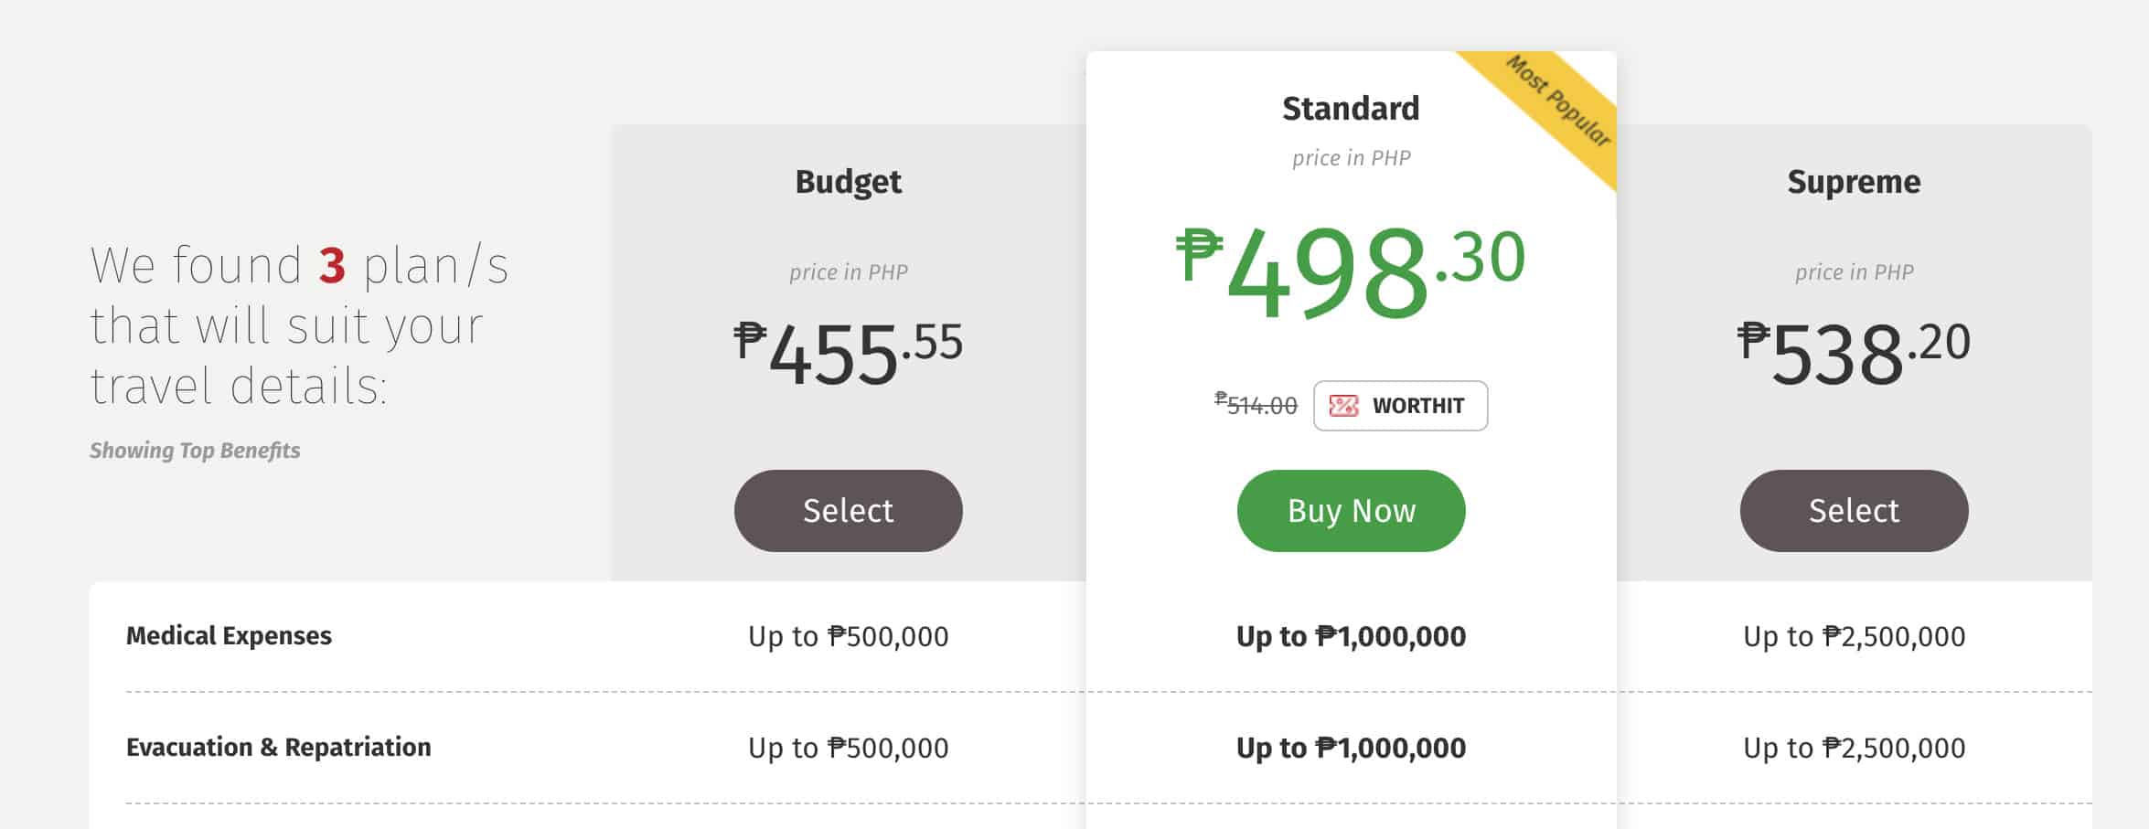
Task: Click the Supreme plan heading
Action: point(1854,182)
